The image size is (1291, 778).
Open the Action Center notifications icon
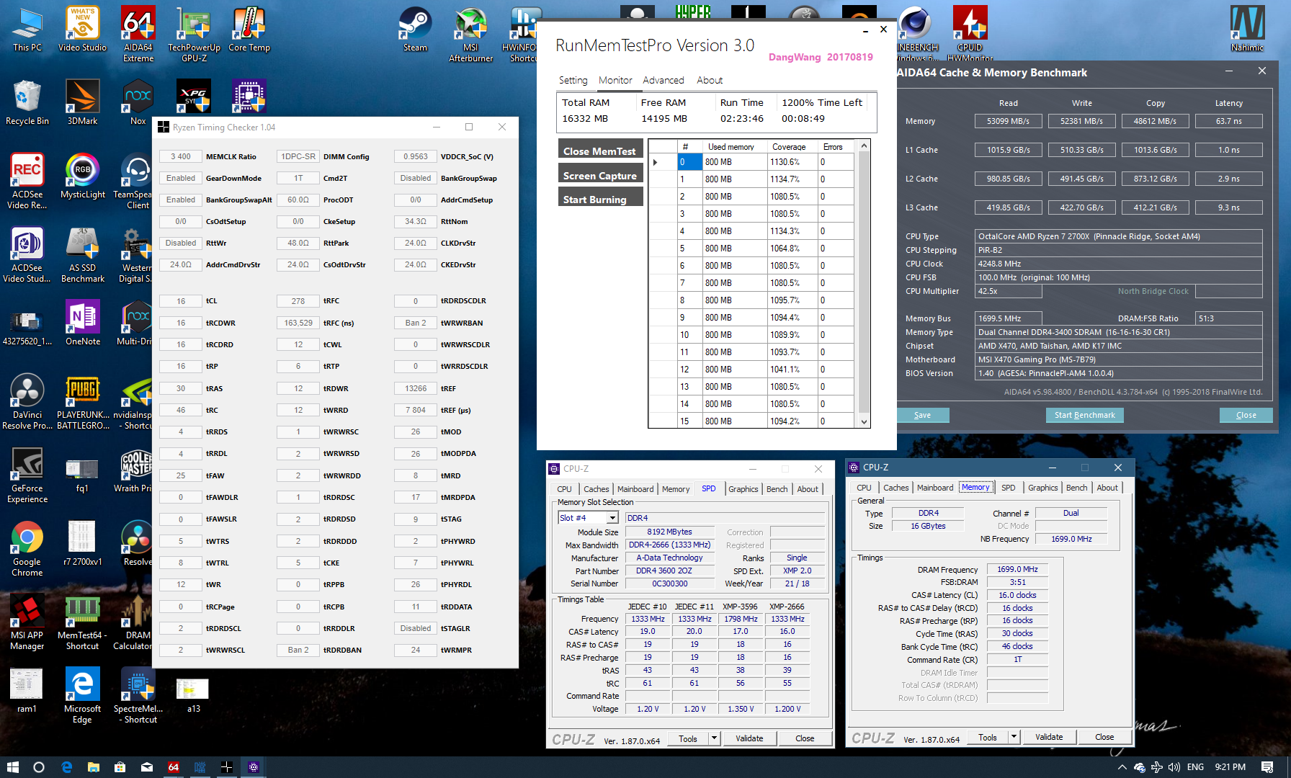pos(1267,767)
